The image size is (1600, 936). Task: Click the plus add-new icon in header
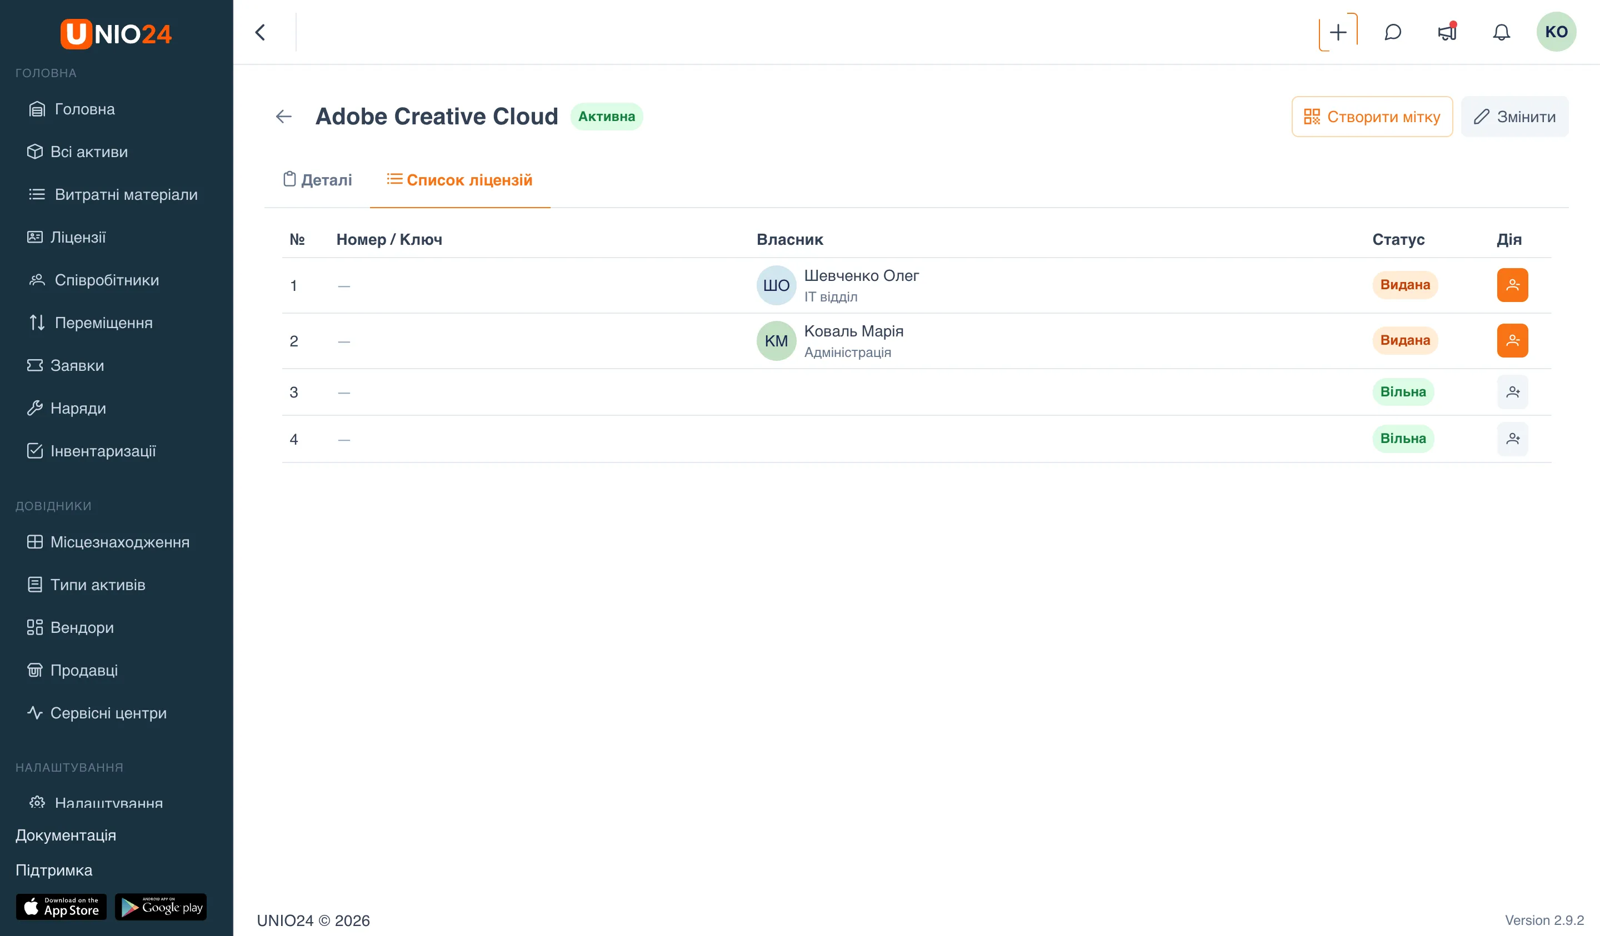pos(1338,32)
